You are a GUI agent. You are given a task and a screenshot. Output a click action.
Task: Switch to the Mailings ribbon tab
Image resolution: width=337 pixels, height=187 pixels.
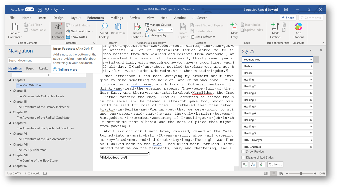point(116,18)
